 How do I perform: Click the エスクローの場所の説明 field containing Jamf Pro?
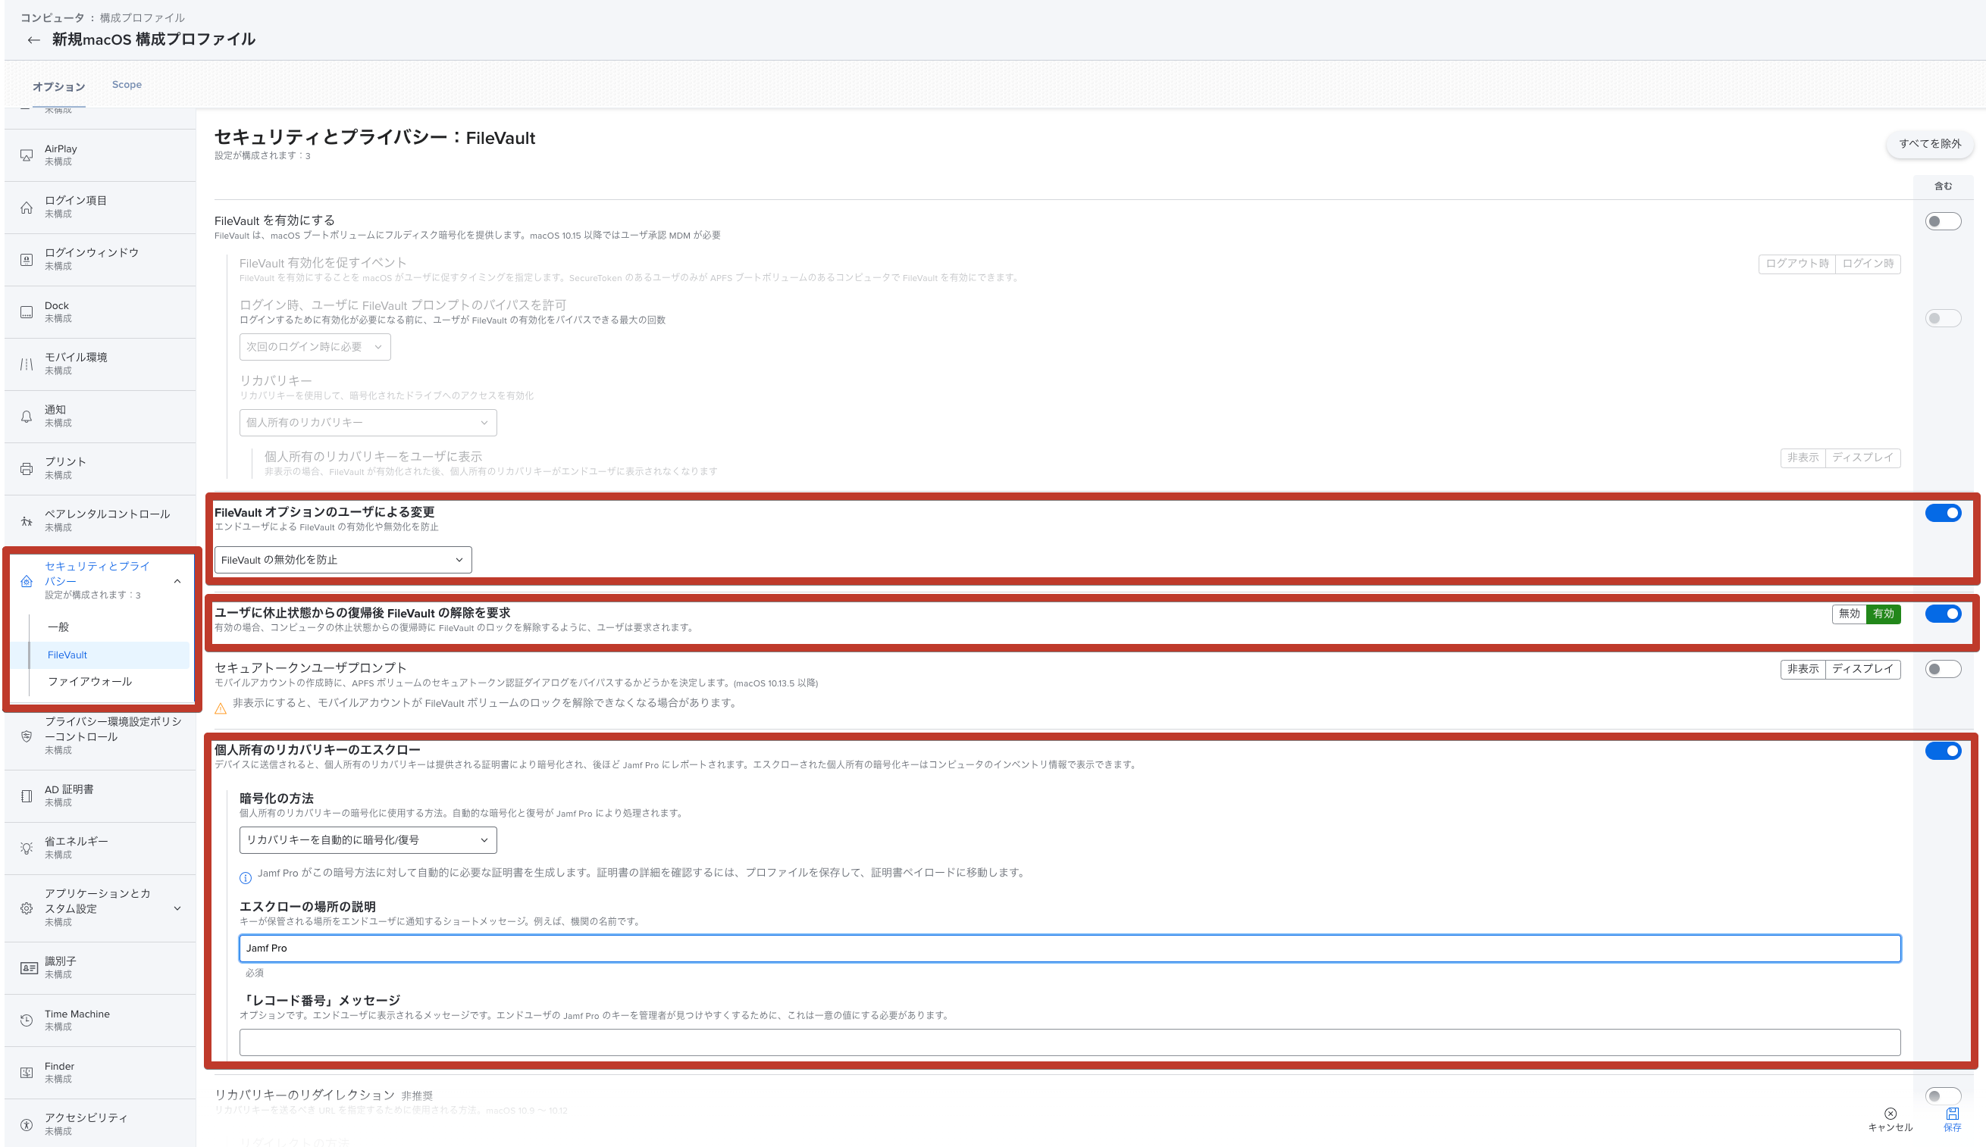(x=1070, y=949)
